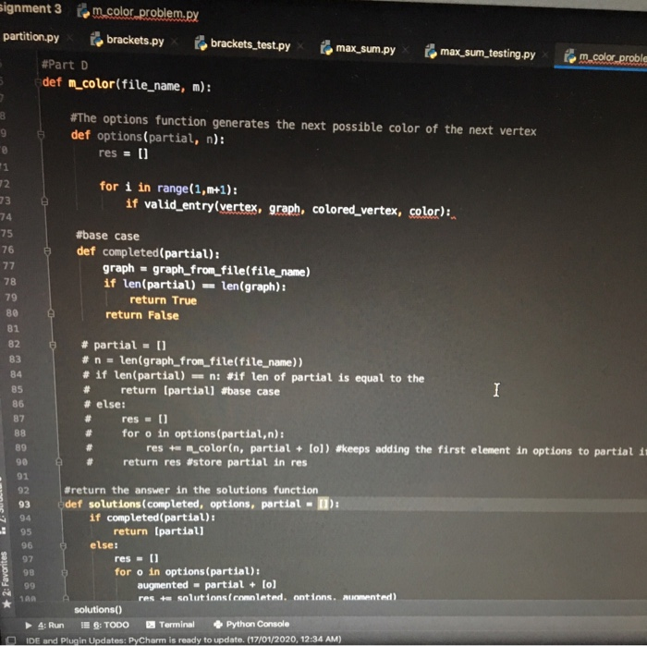
Task: Close the max_sum_testing.py tab
Action: coord(546,55)
